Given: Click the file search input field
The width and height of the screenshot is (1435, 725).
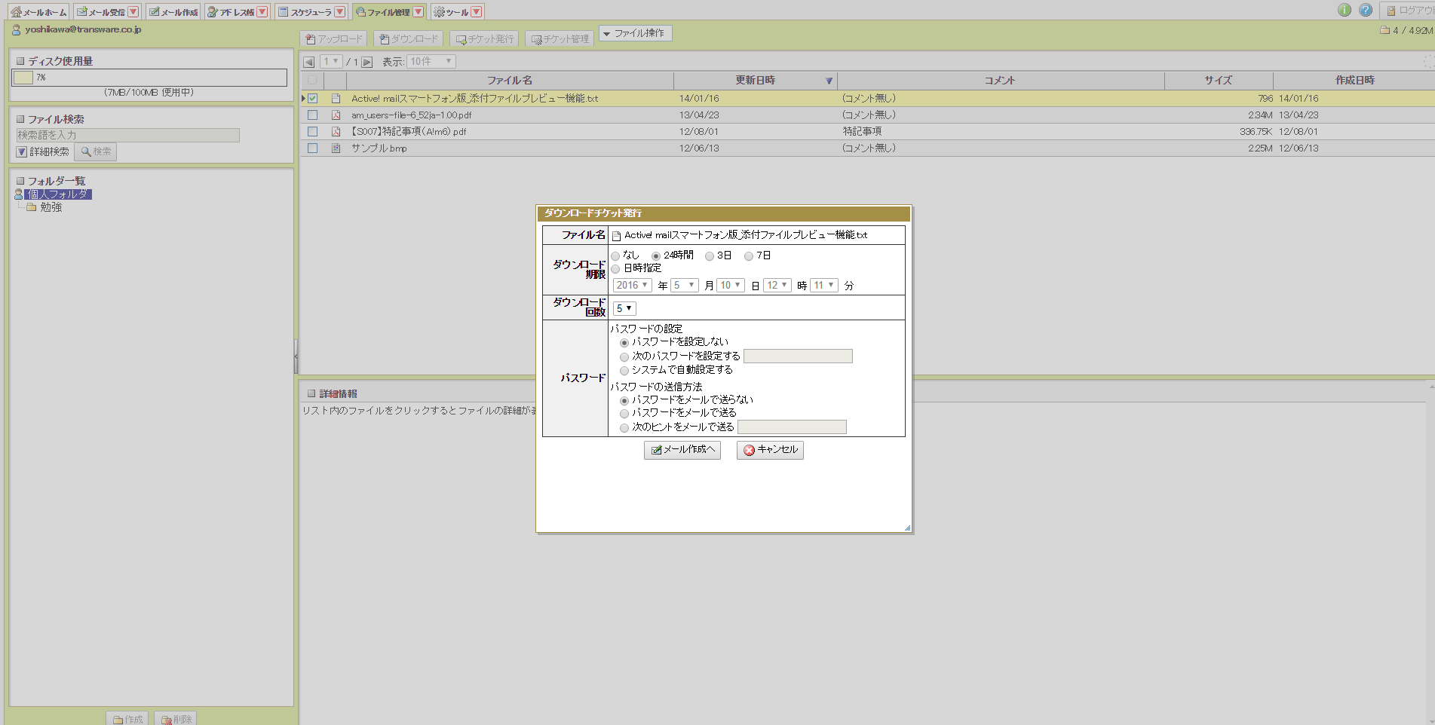Looking at the screenshot, I should click(x=127, y=135).
